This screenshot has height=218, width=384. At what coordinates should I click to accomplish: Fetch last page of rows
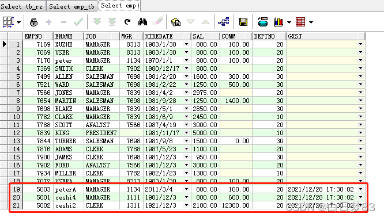112,22
